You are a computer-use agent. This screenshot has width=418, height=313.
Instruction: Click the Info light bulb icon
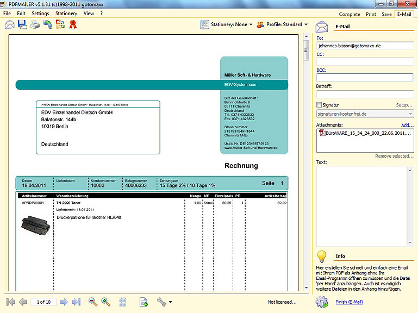[322, 256]
